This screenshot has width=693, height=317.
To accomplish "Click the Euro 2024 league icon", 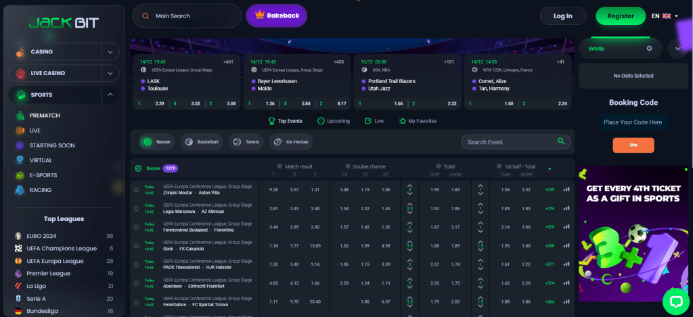I will (x=18, y=236).
